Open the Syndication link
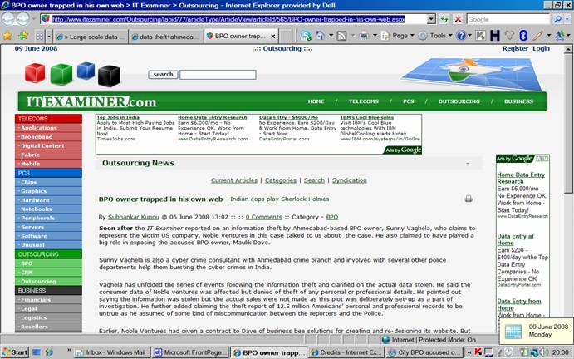 pyautogui.click(x=349, y=180)
